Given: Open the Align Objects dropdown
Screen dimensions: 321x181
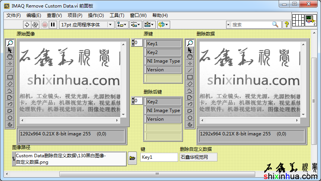Looking at the screenshot, I should pos(122,25).
